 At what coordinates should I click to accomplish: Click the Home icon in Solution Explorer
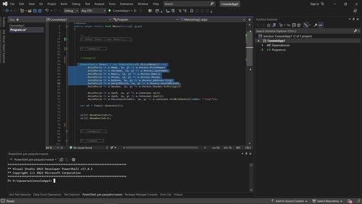[269, 25]
